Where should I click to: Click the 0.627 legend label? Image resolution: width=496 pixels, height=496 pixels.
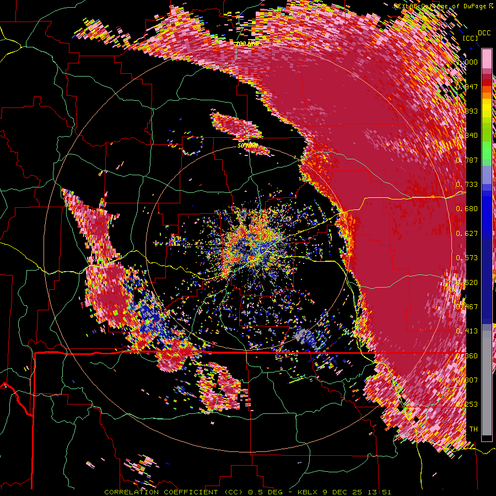pos(467,234)
